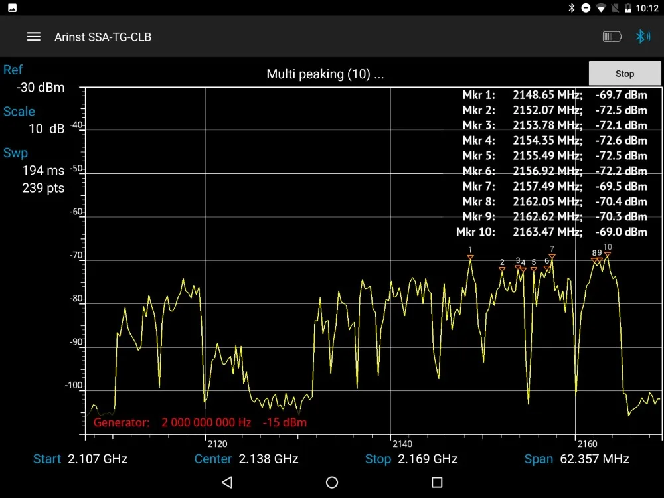Select marker 7 triangle on the trace
Viewport: 664px width, 498px height.
coord(552,256)
